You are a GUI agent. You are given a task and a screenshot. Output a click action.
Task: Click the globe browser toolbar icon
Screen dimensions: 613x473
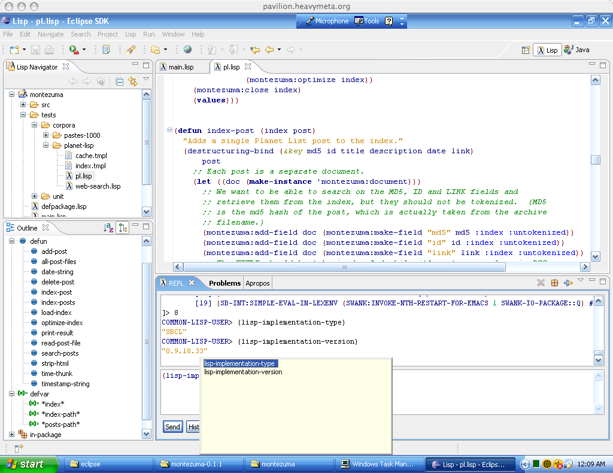pos(187,50)
